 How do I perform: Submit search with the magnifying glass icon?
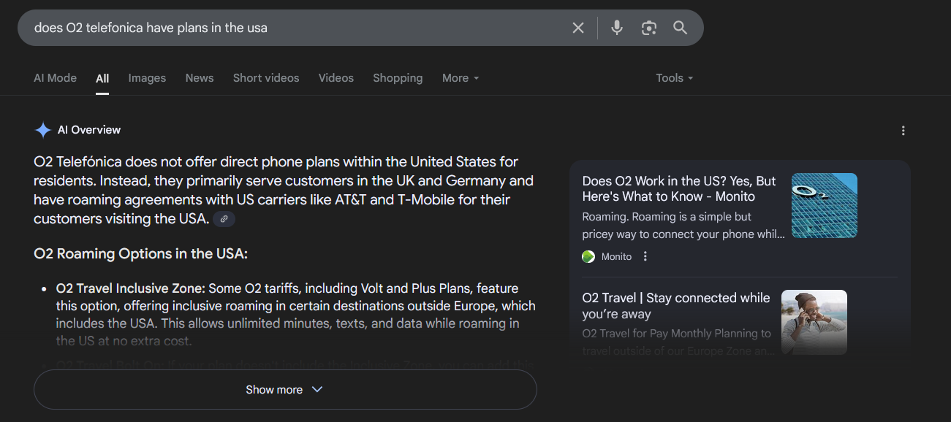(x=681, y=28)
